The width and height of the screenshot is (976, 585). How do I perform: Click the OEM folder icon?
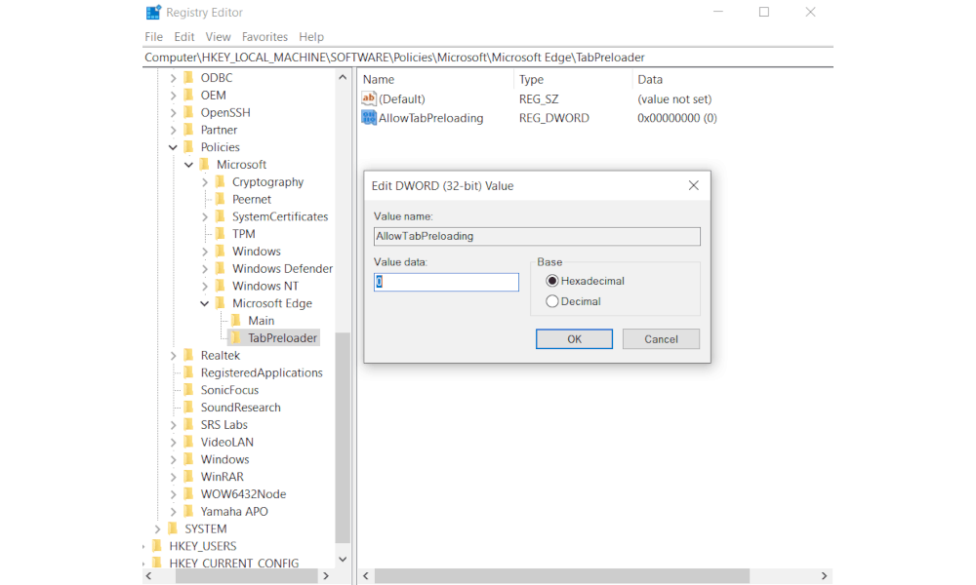click(188, 96)
